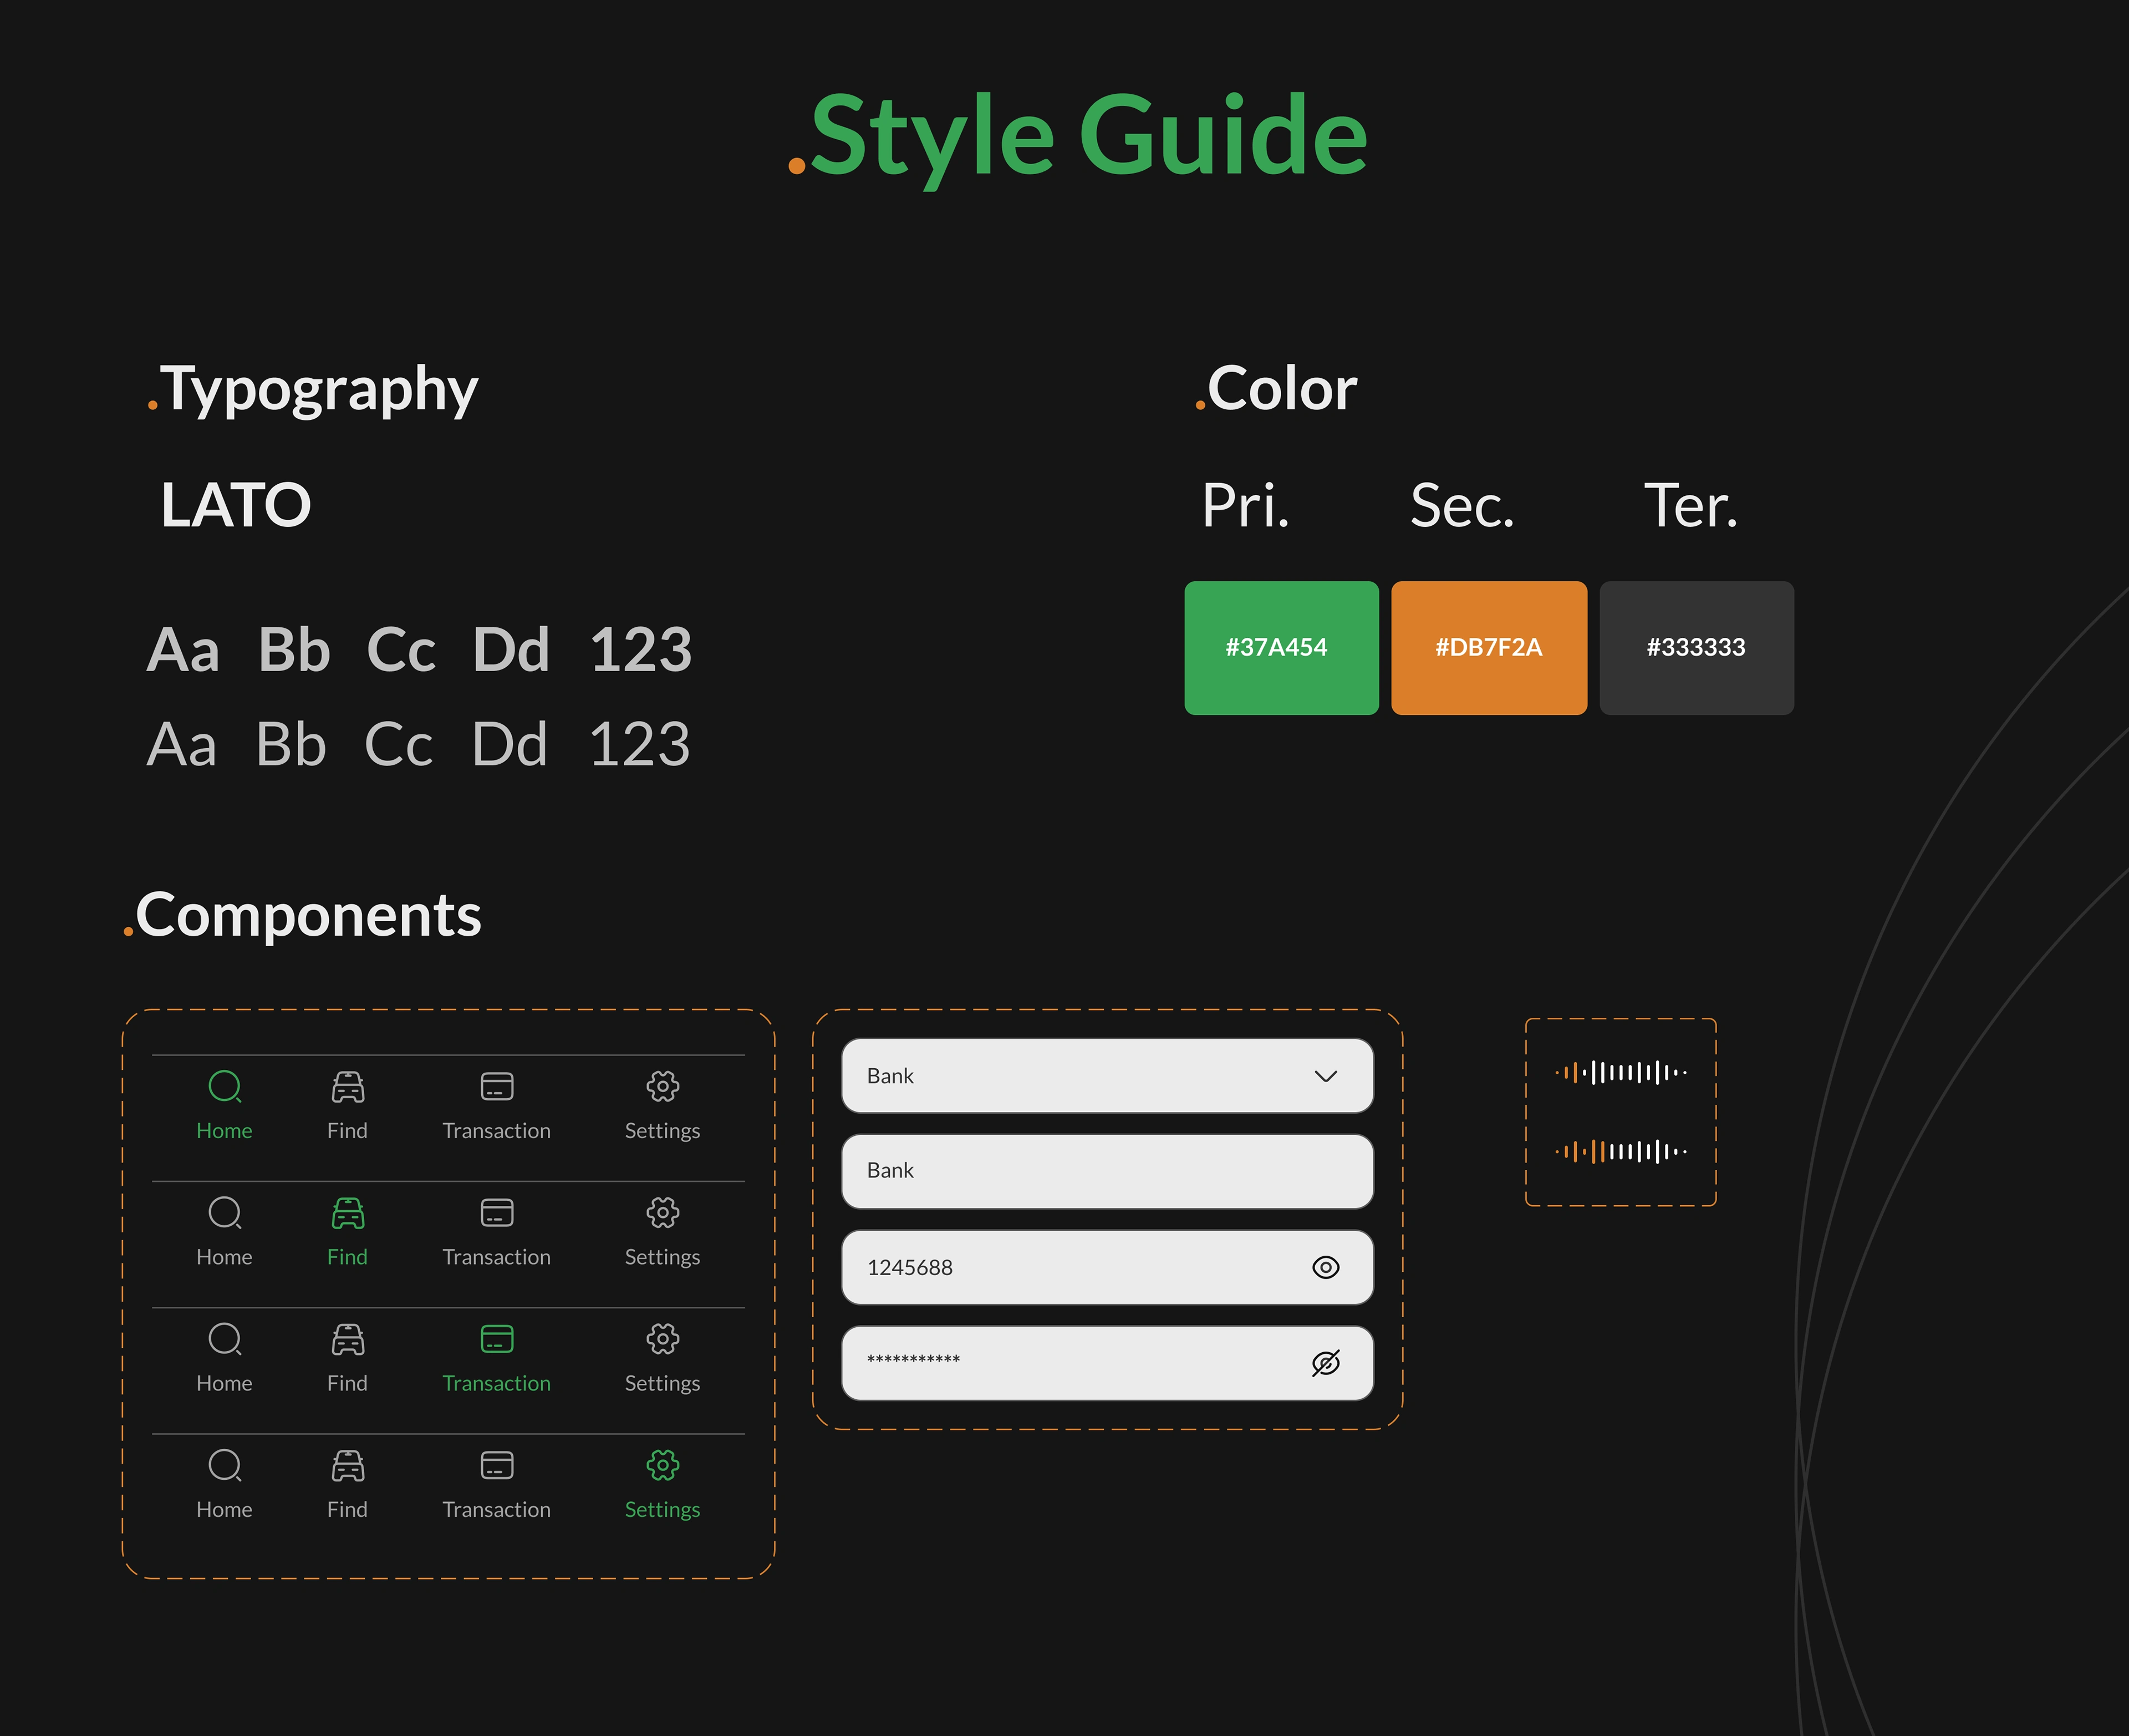
Task: Click Home icon in row with green Transaction
Action: point(225,1339)
